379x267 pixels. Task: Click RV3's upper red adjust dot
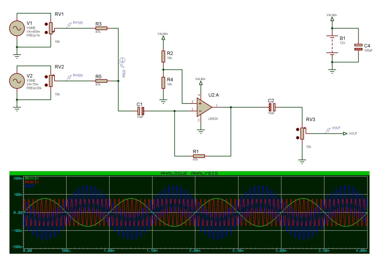[297, 130]
